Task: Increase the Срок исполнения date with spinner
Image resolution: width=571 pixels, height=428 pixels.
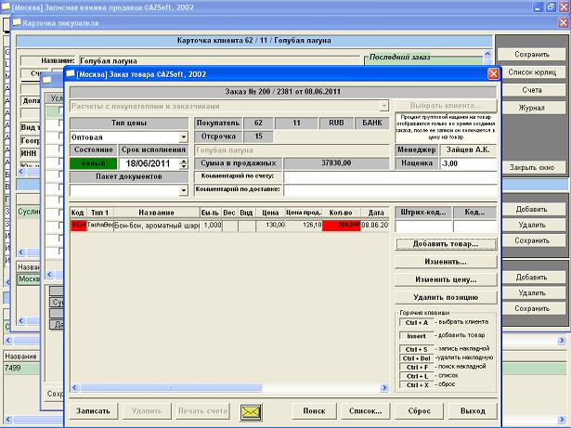Action: click(184, 161)
